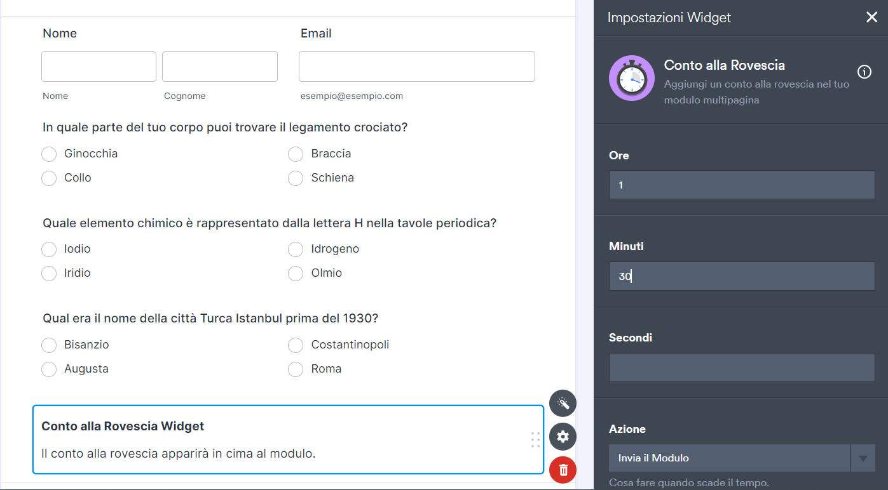Click the empty Secondi field
Screen dimensions: 888x490
742,367
